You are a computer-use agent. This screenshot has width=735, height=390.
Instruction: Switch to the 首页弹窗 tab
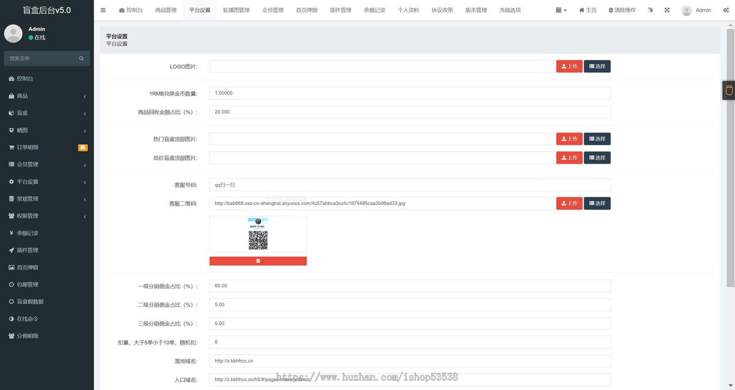click(x=306, y=10)
